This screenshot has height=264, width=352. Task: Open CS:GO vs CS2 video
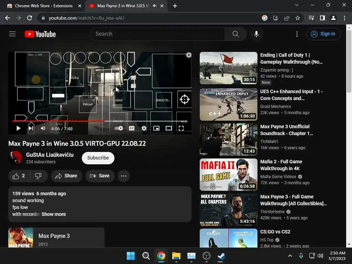(x=275, y=232)
